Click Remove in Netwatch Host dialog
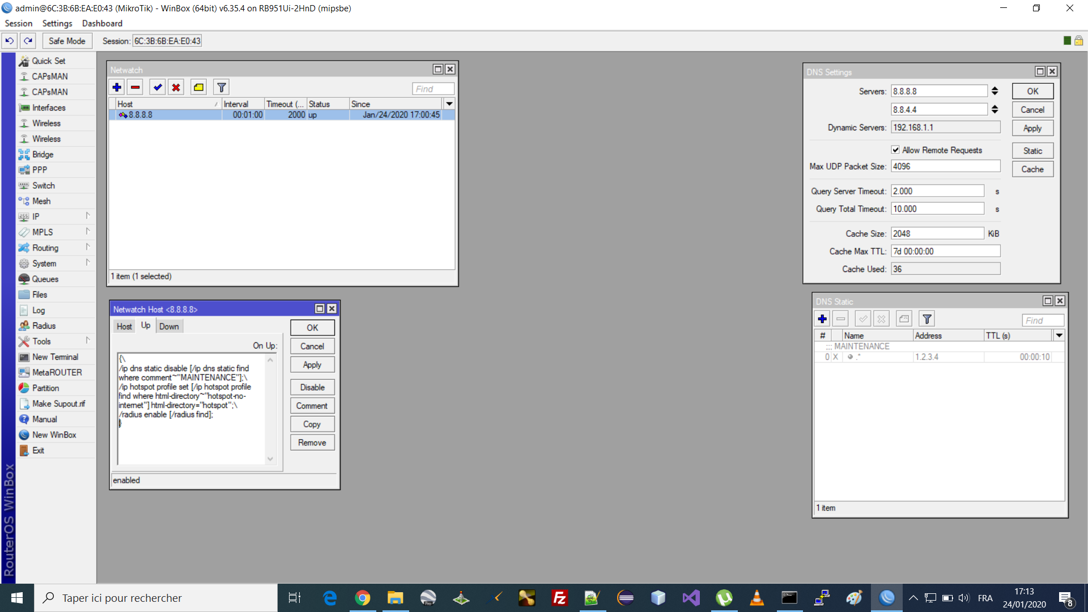Image resolution: width=1088 pixels, height=612 pixels. (312, 443)
